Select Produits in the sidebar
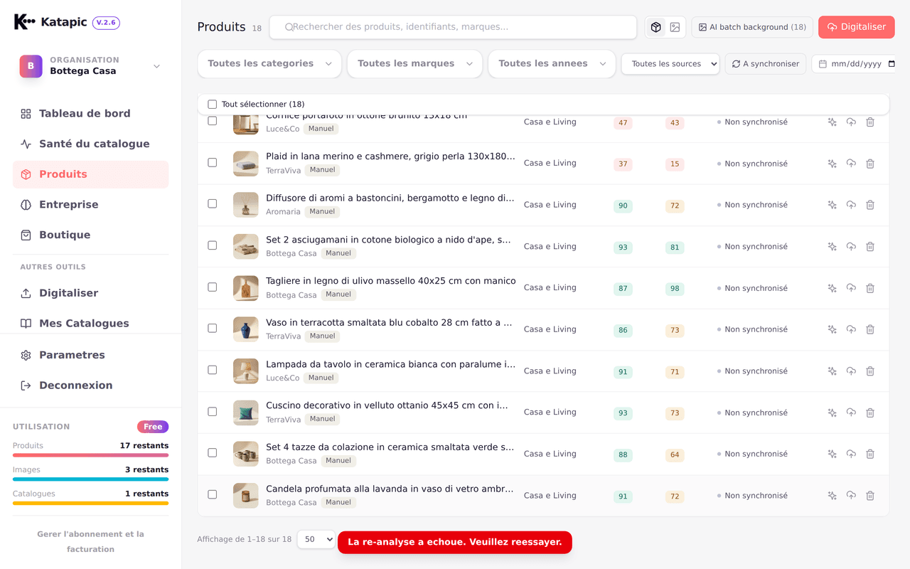This screenshot has width=910, height=569. [90, 174]
